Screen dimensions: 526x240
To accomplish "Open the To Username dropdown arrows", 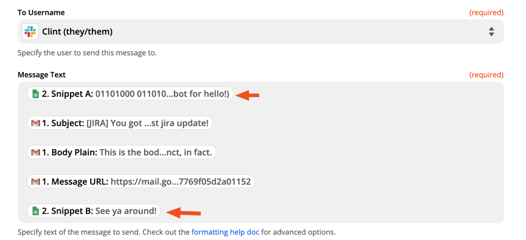I will click(x=491, y=32).
